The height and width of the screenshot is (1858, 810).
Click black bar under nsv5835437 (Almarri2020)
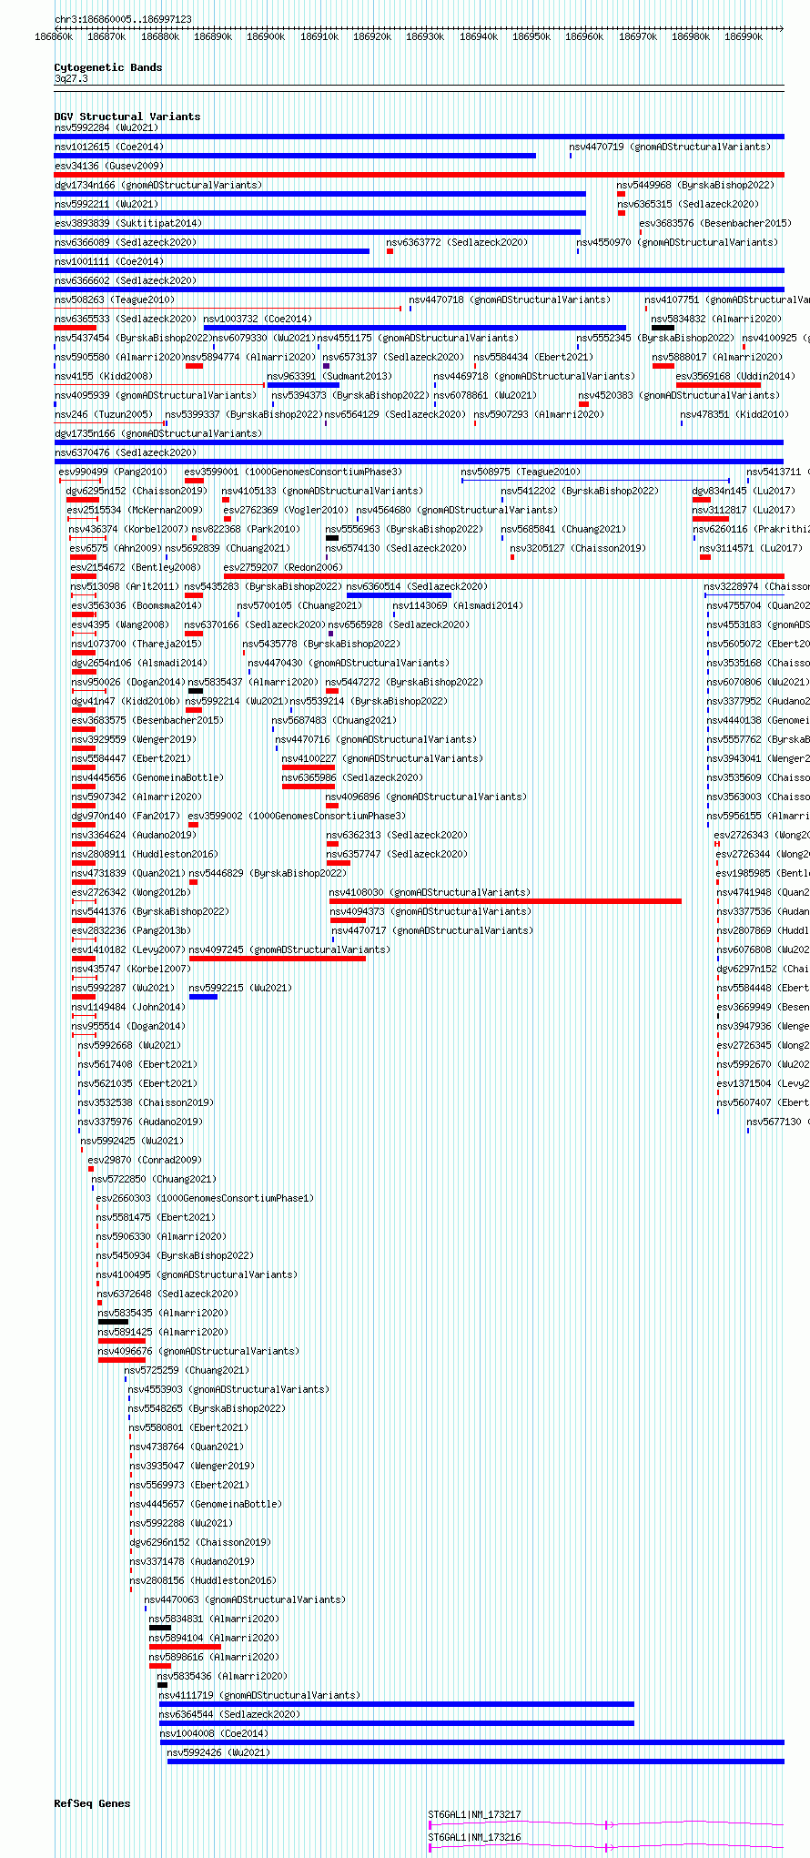coord(196,691)
